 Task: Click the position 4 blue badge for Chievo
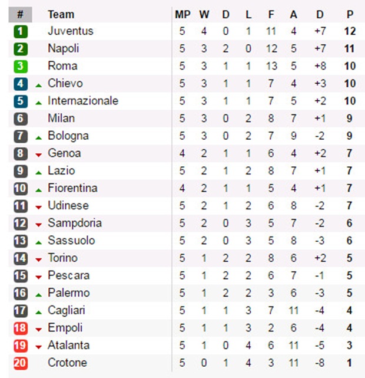[21, 84]
